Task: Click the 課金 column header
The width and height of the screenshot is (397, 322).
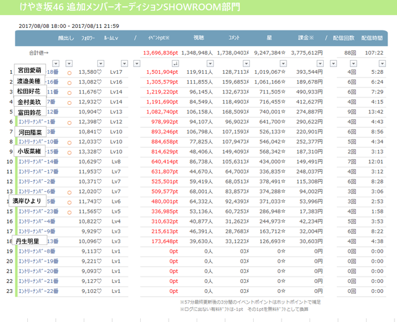Action: point(306,38)
